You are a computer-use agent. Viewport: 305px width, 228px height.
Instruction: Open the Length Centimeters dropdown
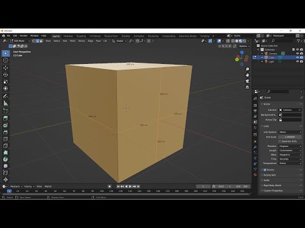[x=290, y=151]
